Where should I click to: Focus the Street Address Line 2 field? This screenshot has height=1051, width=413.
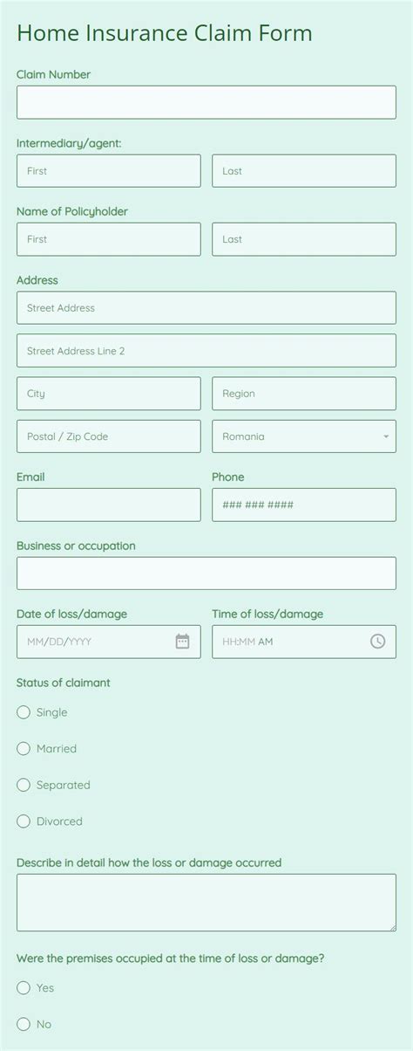tap(206, 351)
